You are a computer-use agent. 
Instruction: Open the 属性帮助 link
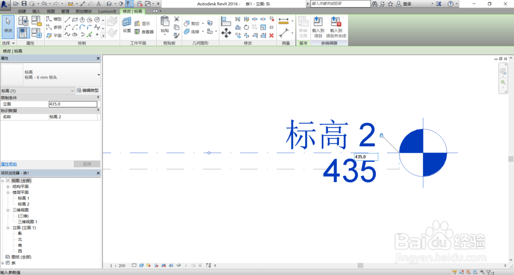(9, 164)
